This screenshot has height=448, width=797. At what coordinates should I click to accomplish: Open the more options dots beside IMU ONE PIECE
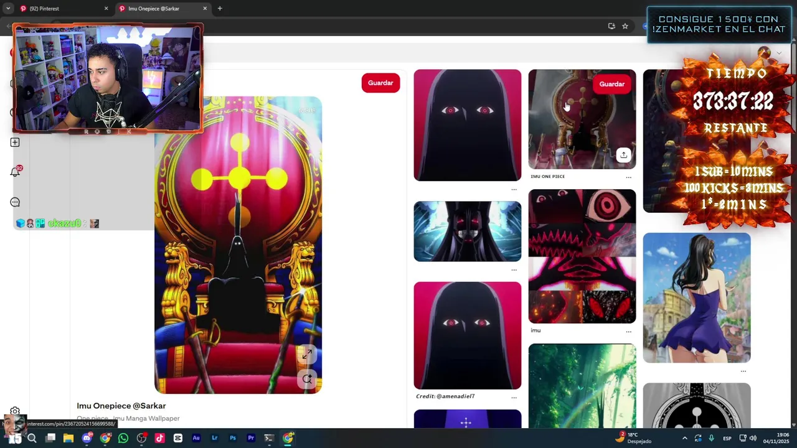[628, 177]
